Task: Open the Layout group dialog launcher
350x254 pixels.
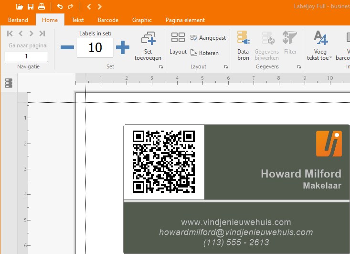Action: pyautogui.click(x=226, y=67)
